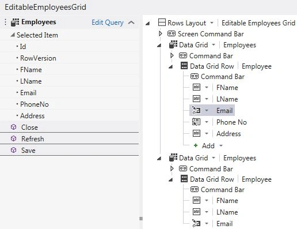Click the upper Data Grid icon
The image size is (297, 229).
(x=173, y=44)
